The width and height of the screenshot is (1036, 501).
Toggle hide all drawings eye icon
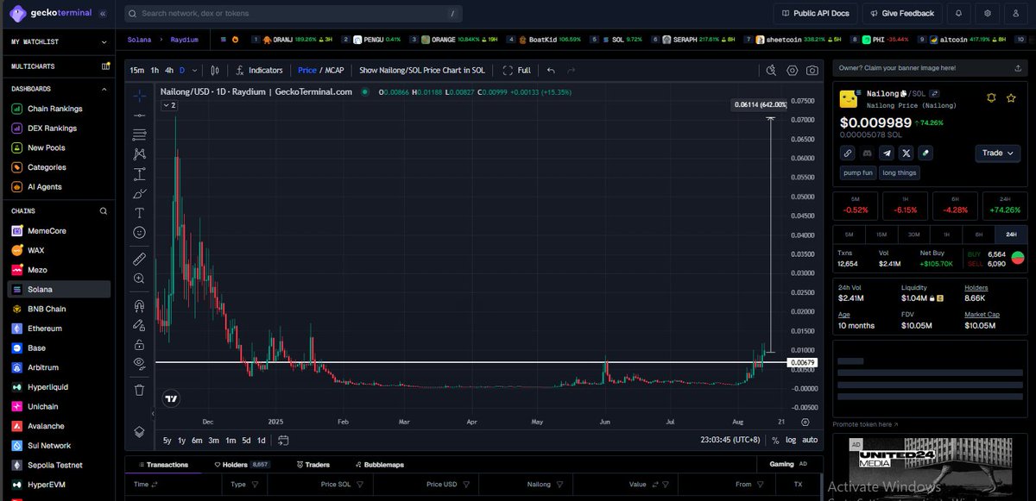tap(139, 364)
